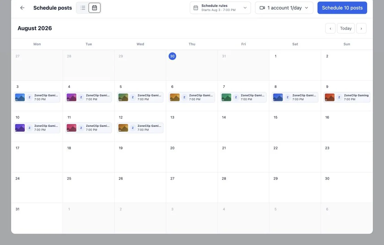Switch to list view
This screenshot has height=245, width=384.
(x=83, y=8)
